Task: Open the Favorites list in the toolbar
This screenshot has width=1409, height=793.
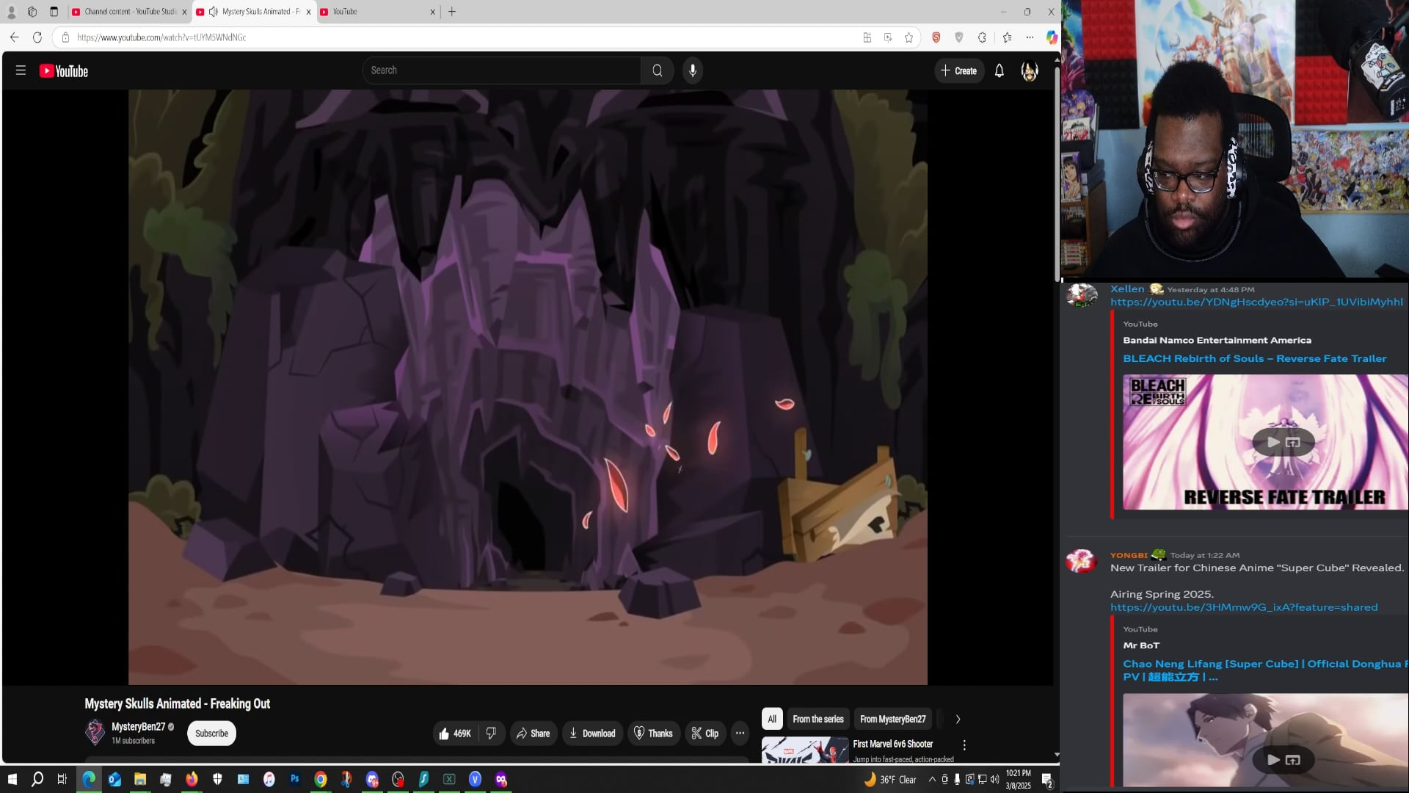Action: (1007, 37)
